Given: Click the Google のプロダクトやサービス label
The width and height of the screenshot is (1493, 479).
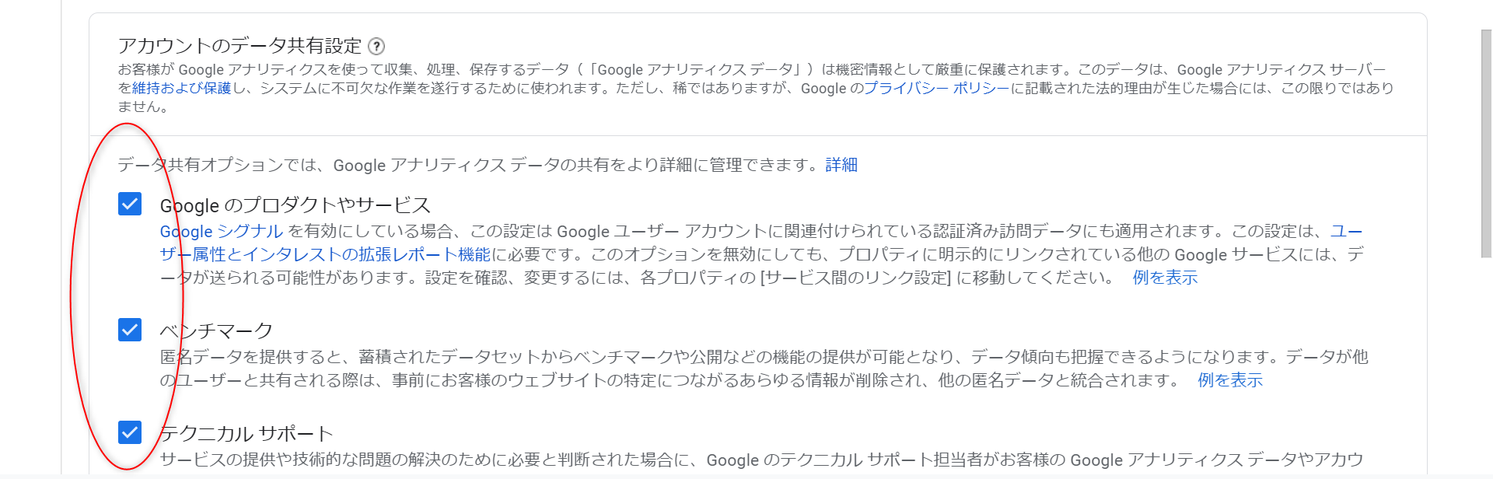Looking at the screenshot, I should tap(295, 205).
